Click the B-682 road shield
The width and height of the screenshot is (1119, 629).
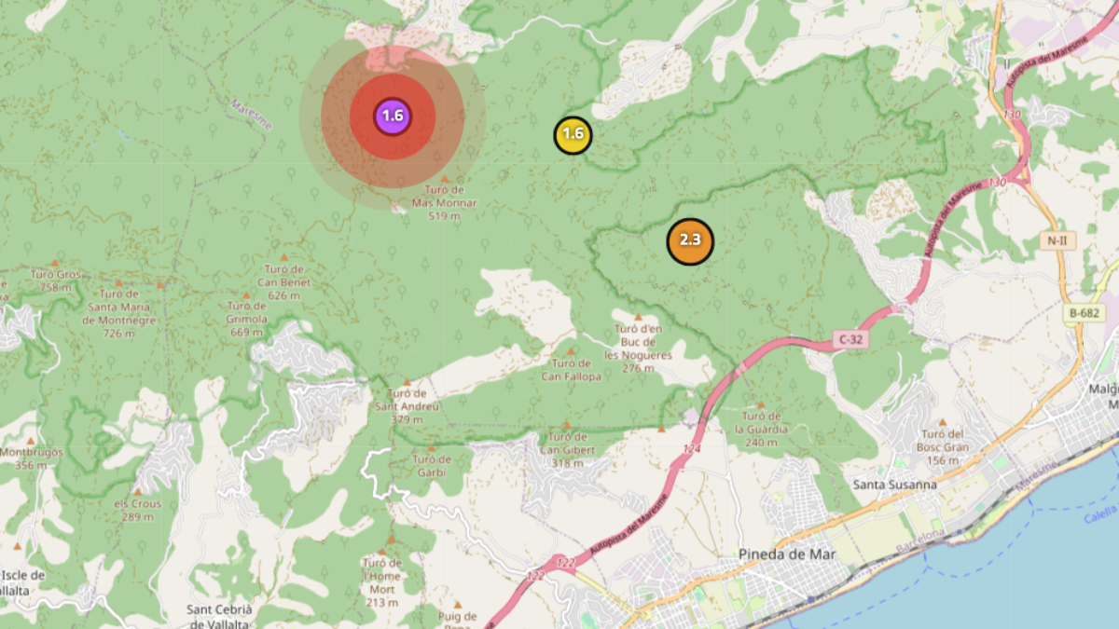(x=1084, y=314)
